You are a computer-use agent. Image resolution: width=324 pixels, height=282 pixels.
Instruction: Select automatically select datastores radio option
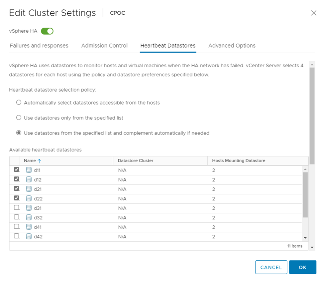point(19,103)
